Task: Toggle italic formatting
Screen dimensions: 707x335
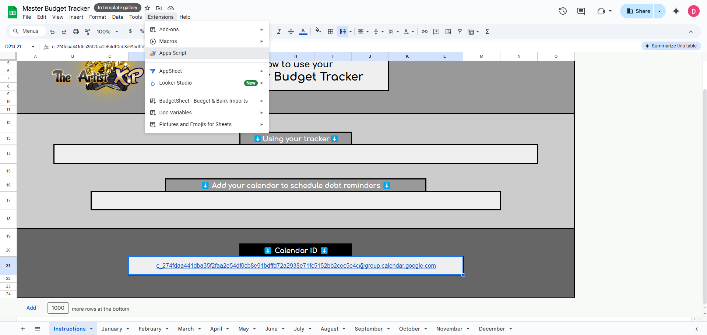Action: tap(279, 32)
